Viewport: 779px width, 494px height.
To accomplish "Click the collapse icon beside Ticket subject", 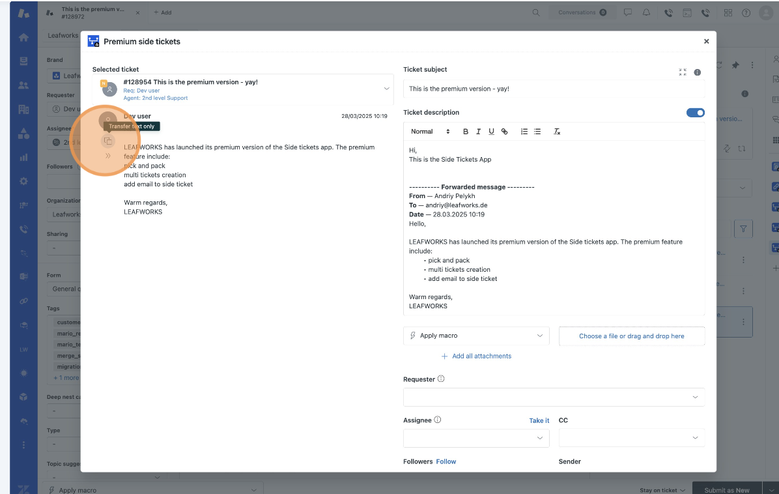I will pyautogui.click(x=683, y=72).
